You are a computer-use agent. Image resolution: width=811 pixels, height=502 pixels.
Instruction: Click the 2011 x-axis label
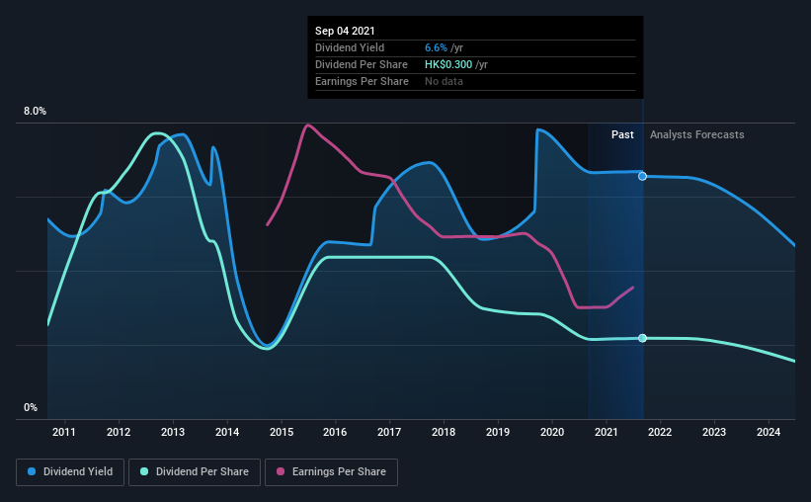64,432
